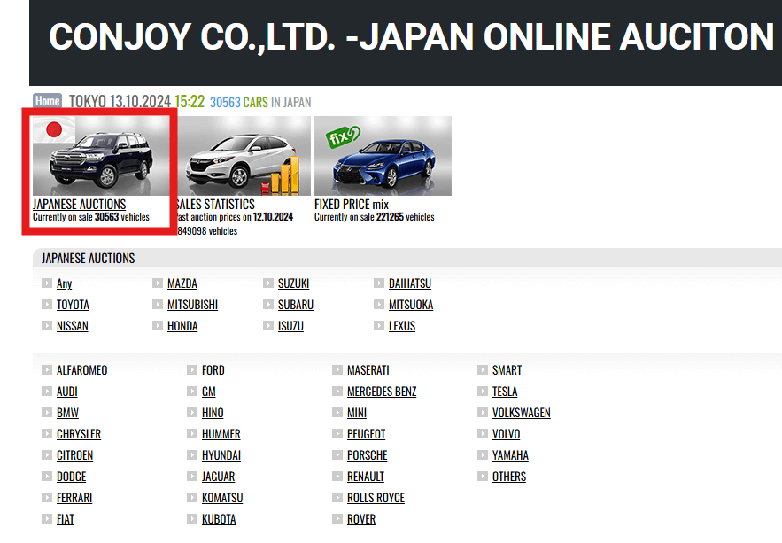The image size is (782, 543).
Task: Select the Home button
Action: pyautogui.click(x=46, y=101)
